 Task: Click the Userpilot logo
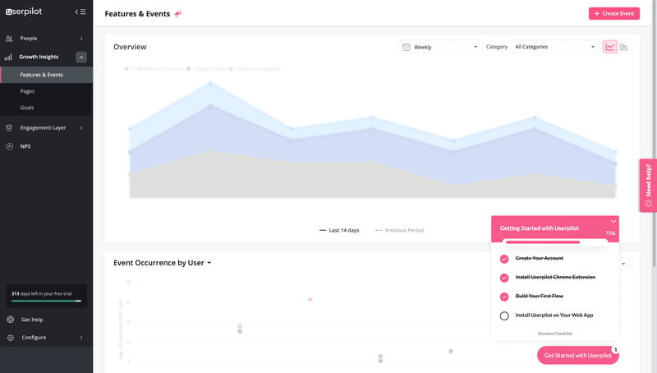(24, 12)
